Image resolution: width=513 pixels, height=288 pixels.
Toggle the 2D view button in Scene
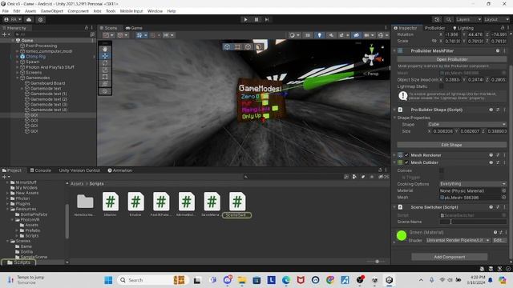(x=308, y=35)
